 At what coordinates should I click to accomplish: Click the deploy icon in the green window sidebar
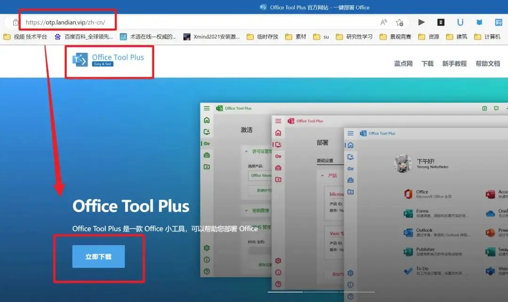(x=206, y=132)
